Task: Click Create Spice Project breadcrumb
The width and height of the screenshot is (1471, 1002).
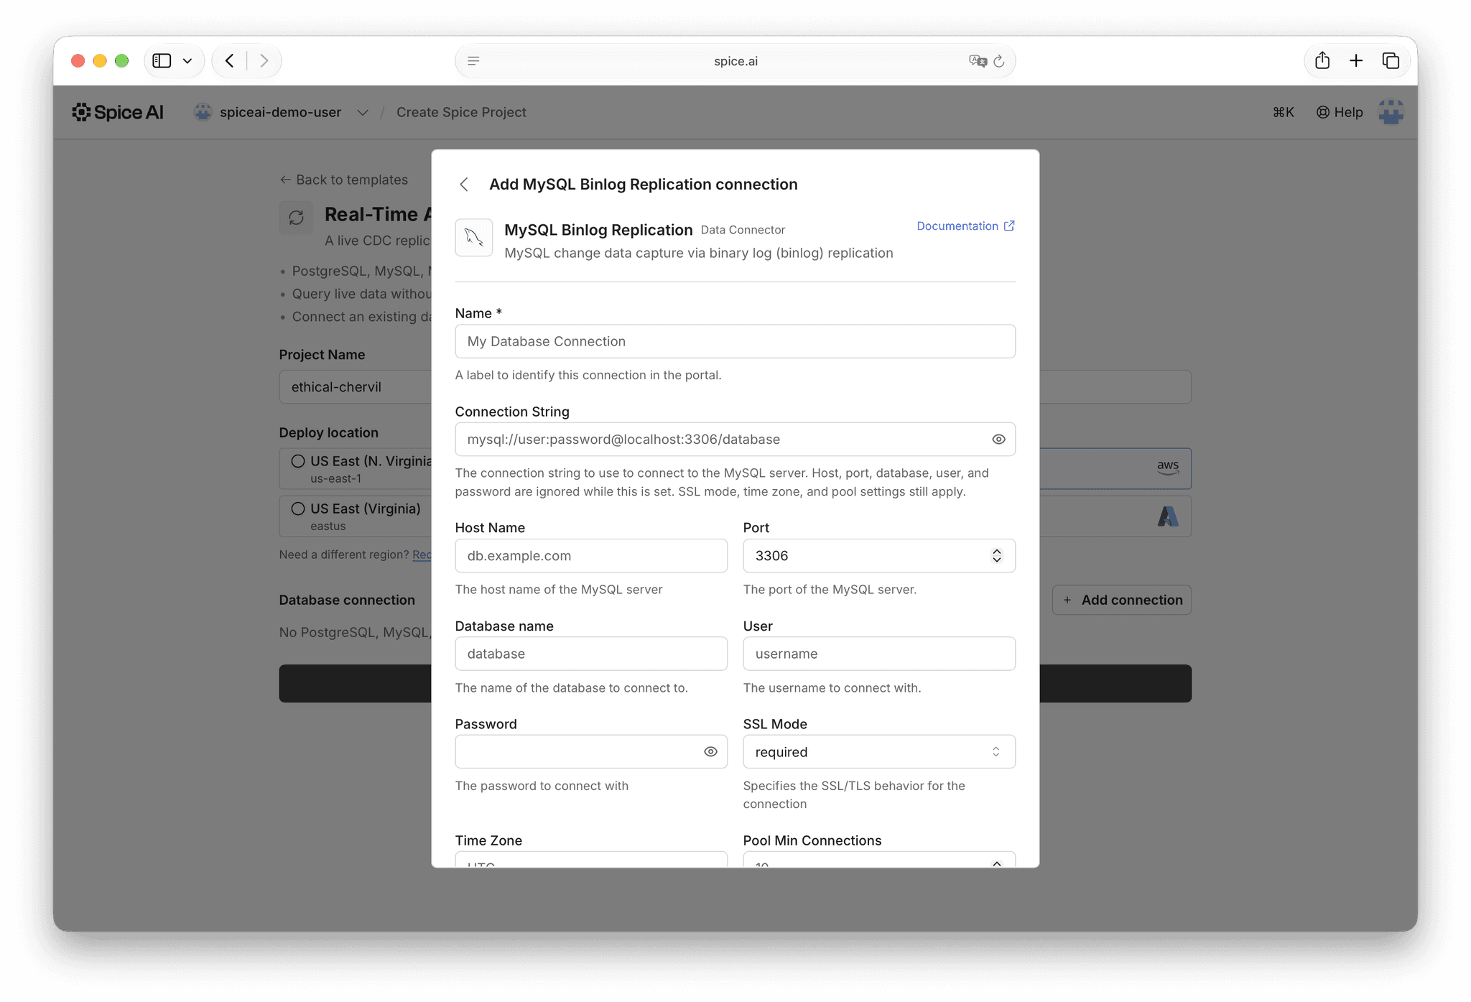Action: 461,112
